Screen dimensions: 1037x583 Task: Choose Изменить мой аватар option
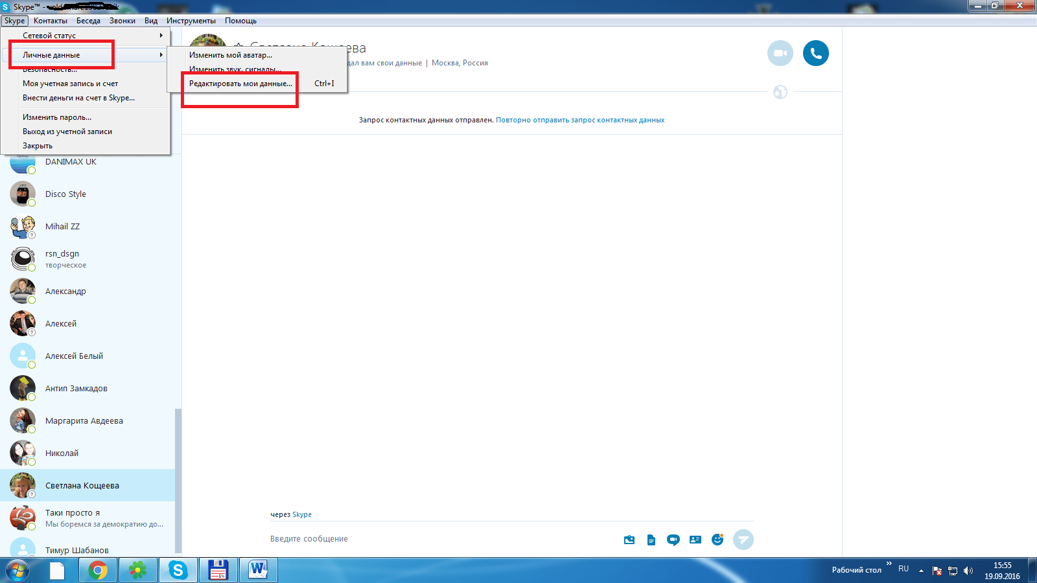click(231, 55)
